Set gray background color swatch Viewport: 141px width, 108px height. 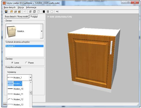[48, 12]
